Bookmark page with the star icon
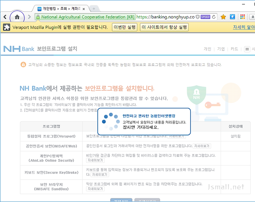The image size is (255, 202). [223, 17]
